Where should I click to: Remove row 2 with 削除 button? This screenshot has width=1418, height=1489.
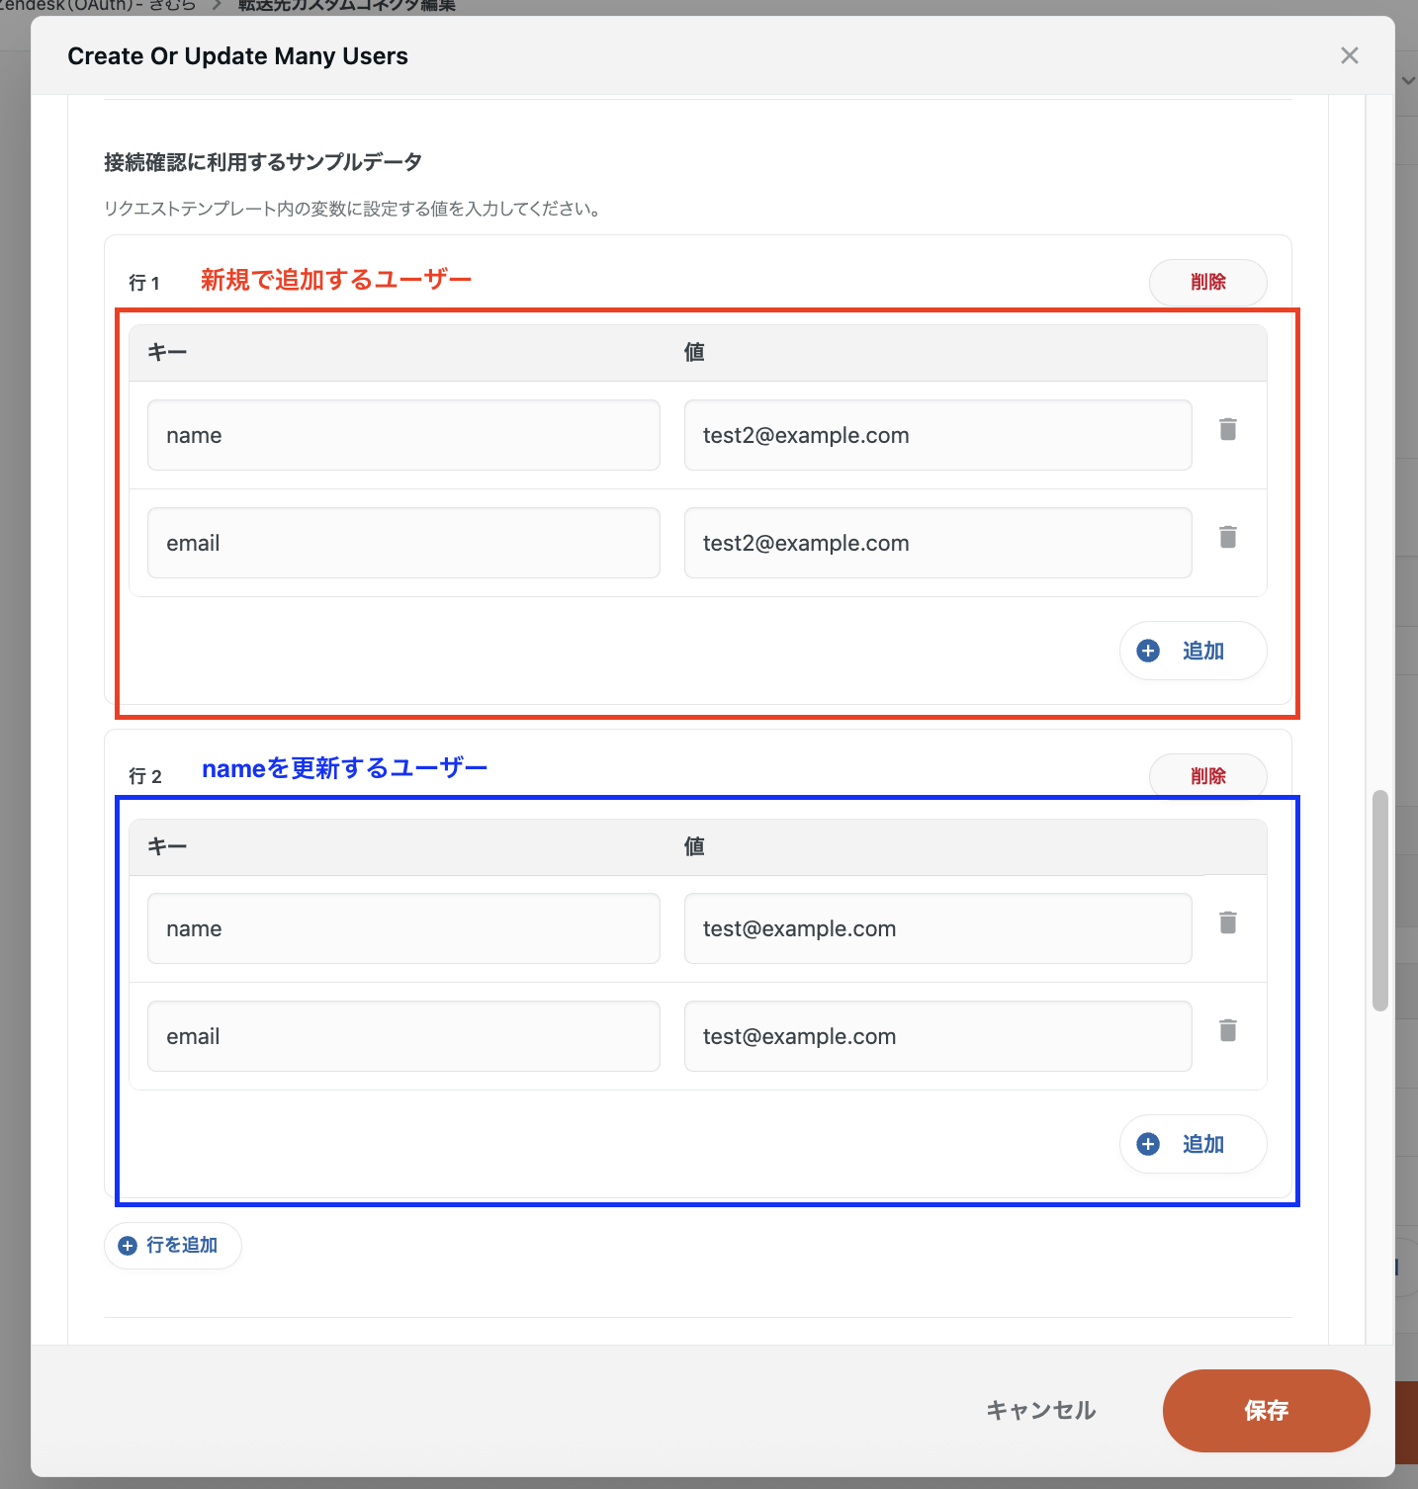pos(1207,775)
